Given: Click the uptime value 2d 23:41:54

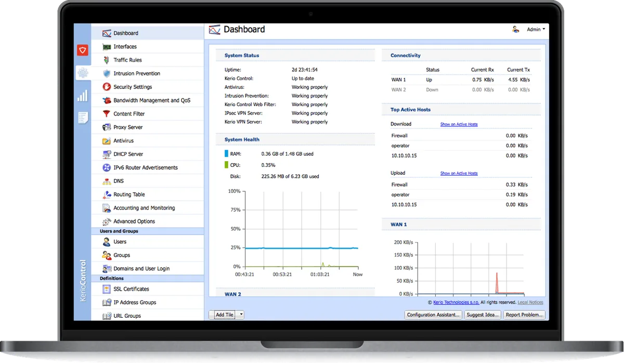Looking at the screenshot, I should tap(305, 70).
